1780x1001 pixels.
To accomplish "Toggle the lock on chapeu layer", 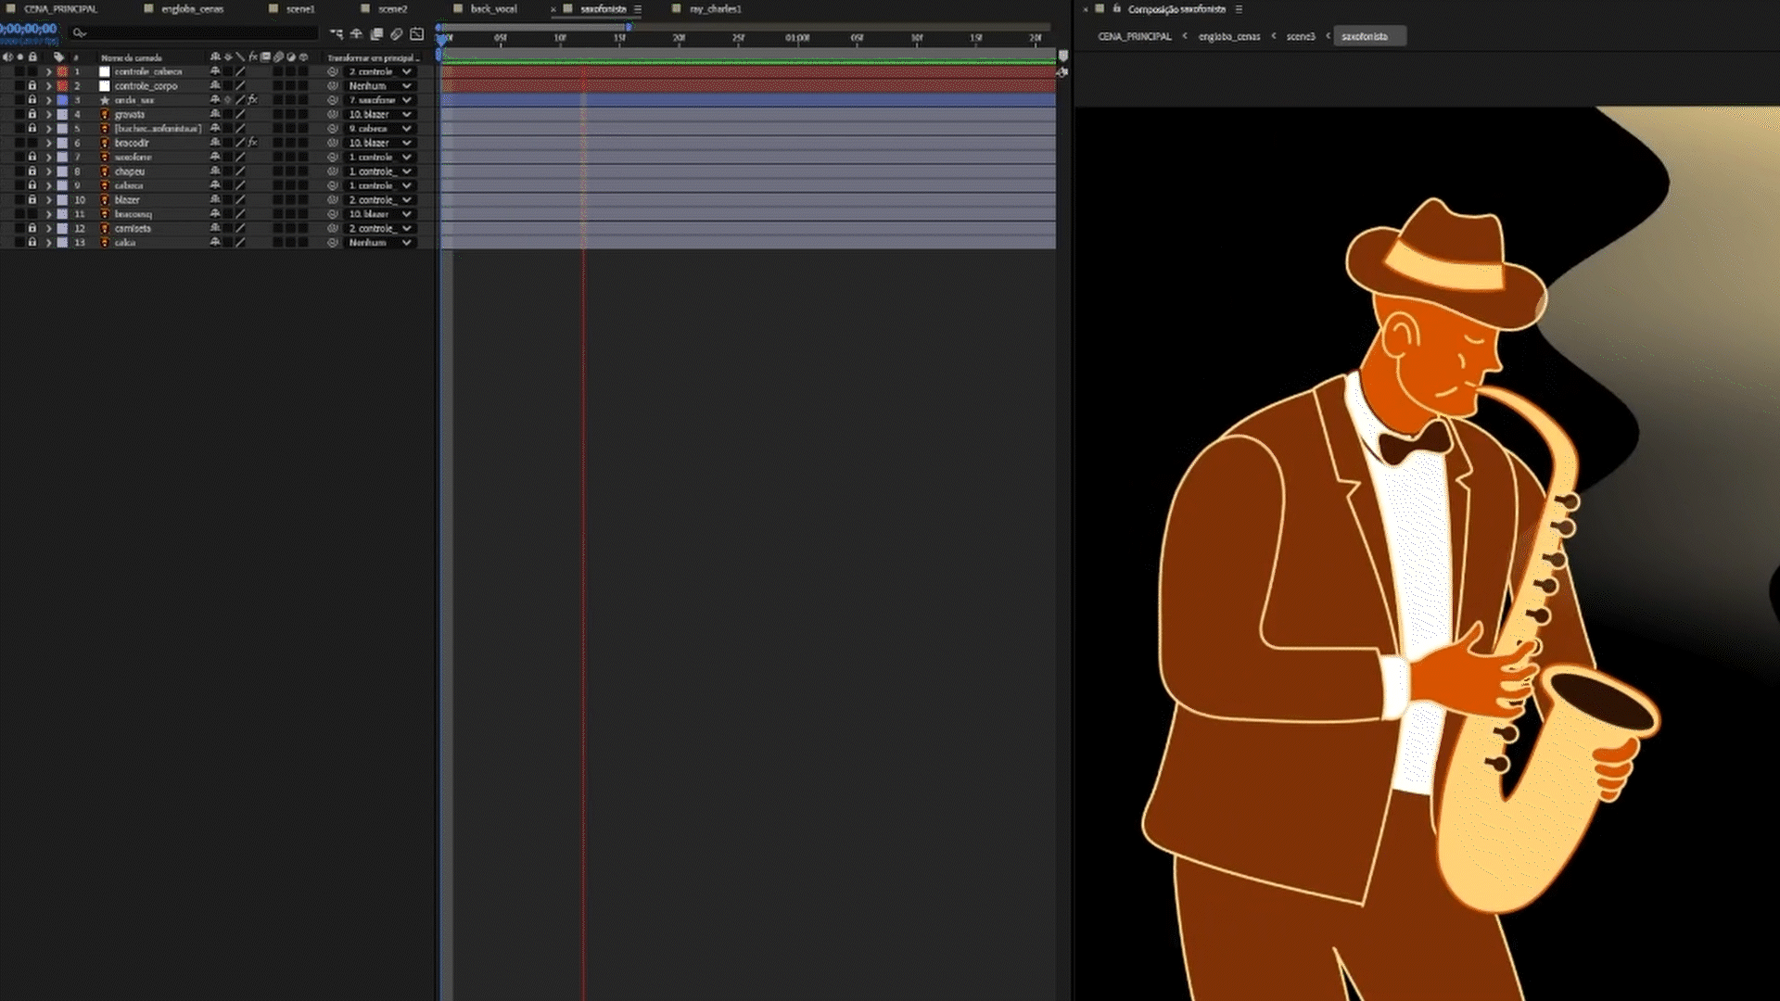I will [x=32, y=171].
